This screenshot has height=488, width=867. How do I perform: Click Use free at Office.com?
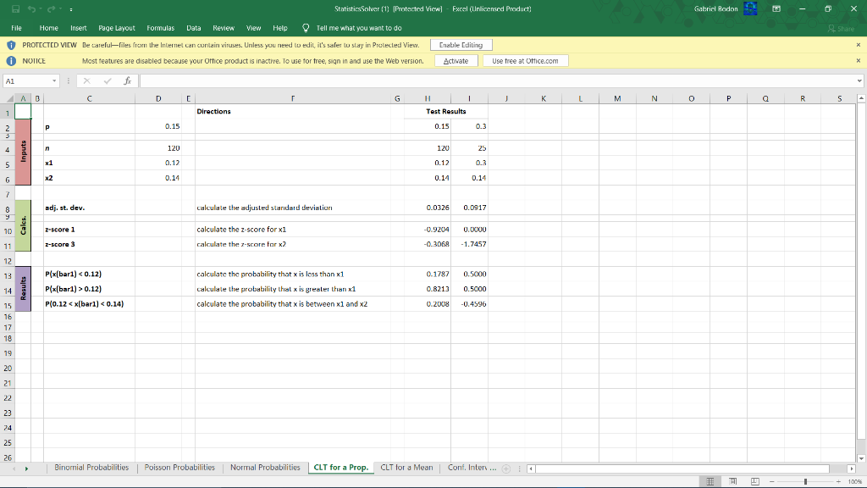525,60
